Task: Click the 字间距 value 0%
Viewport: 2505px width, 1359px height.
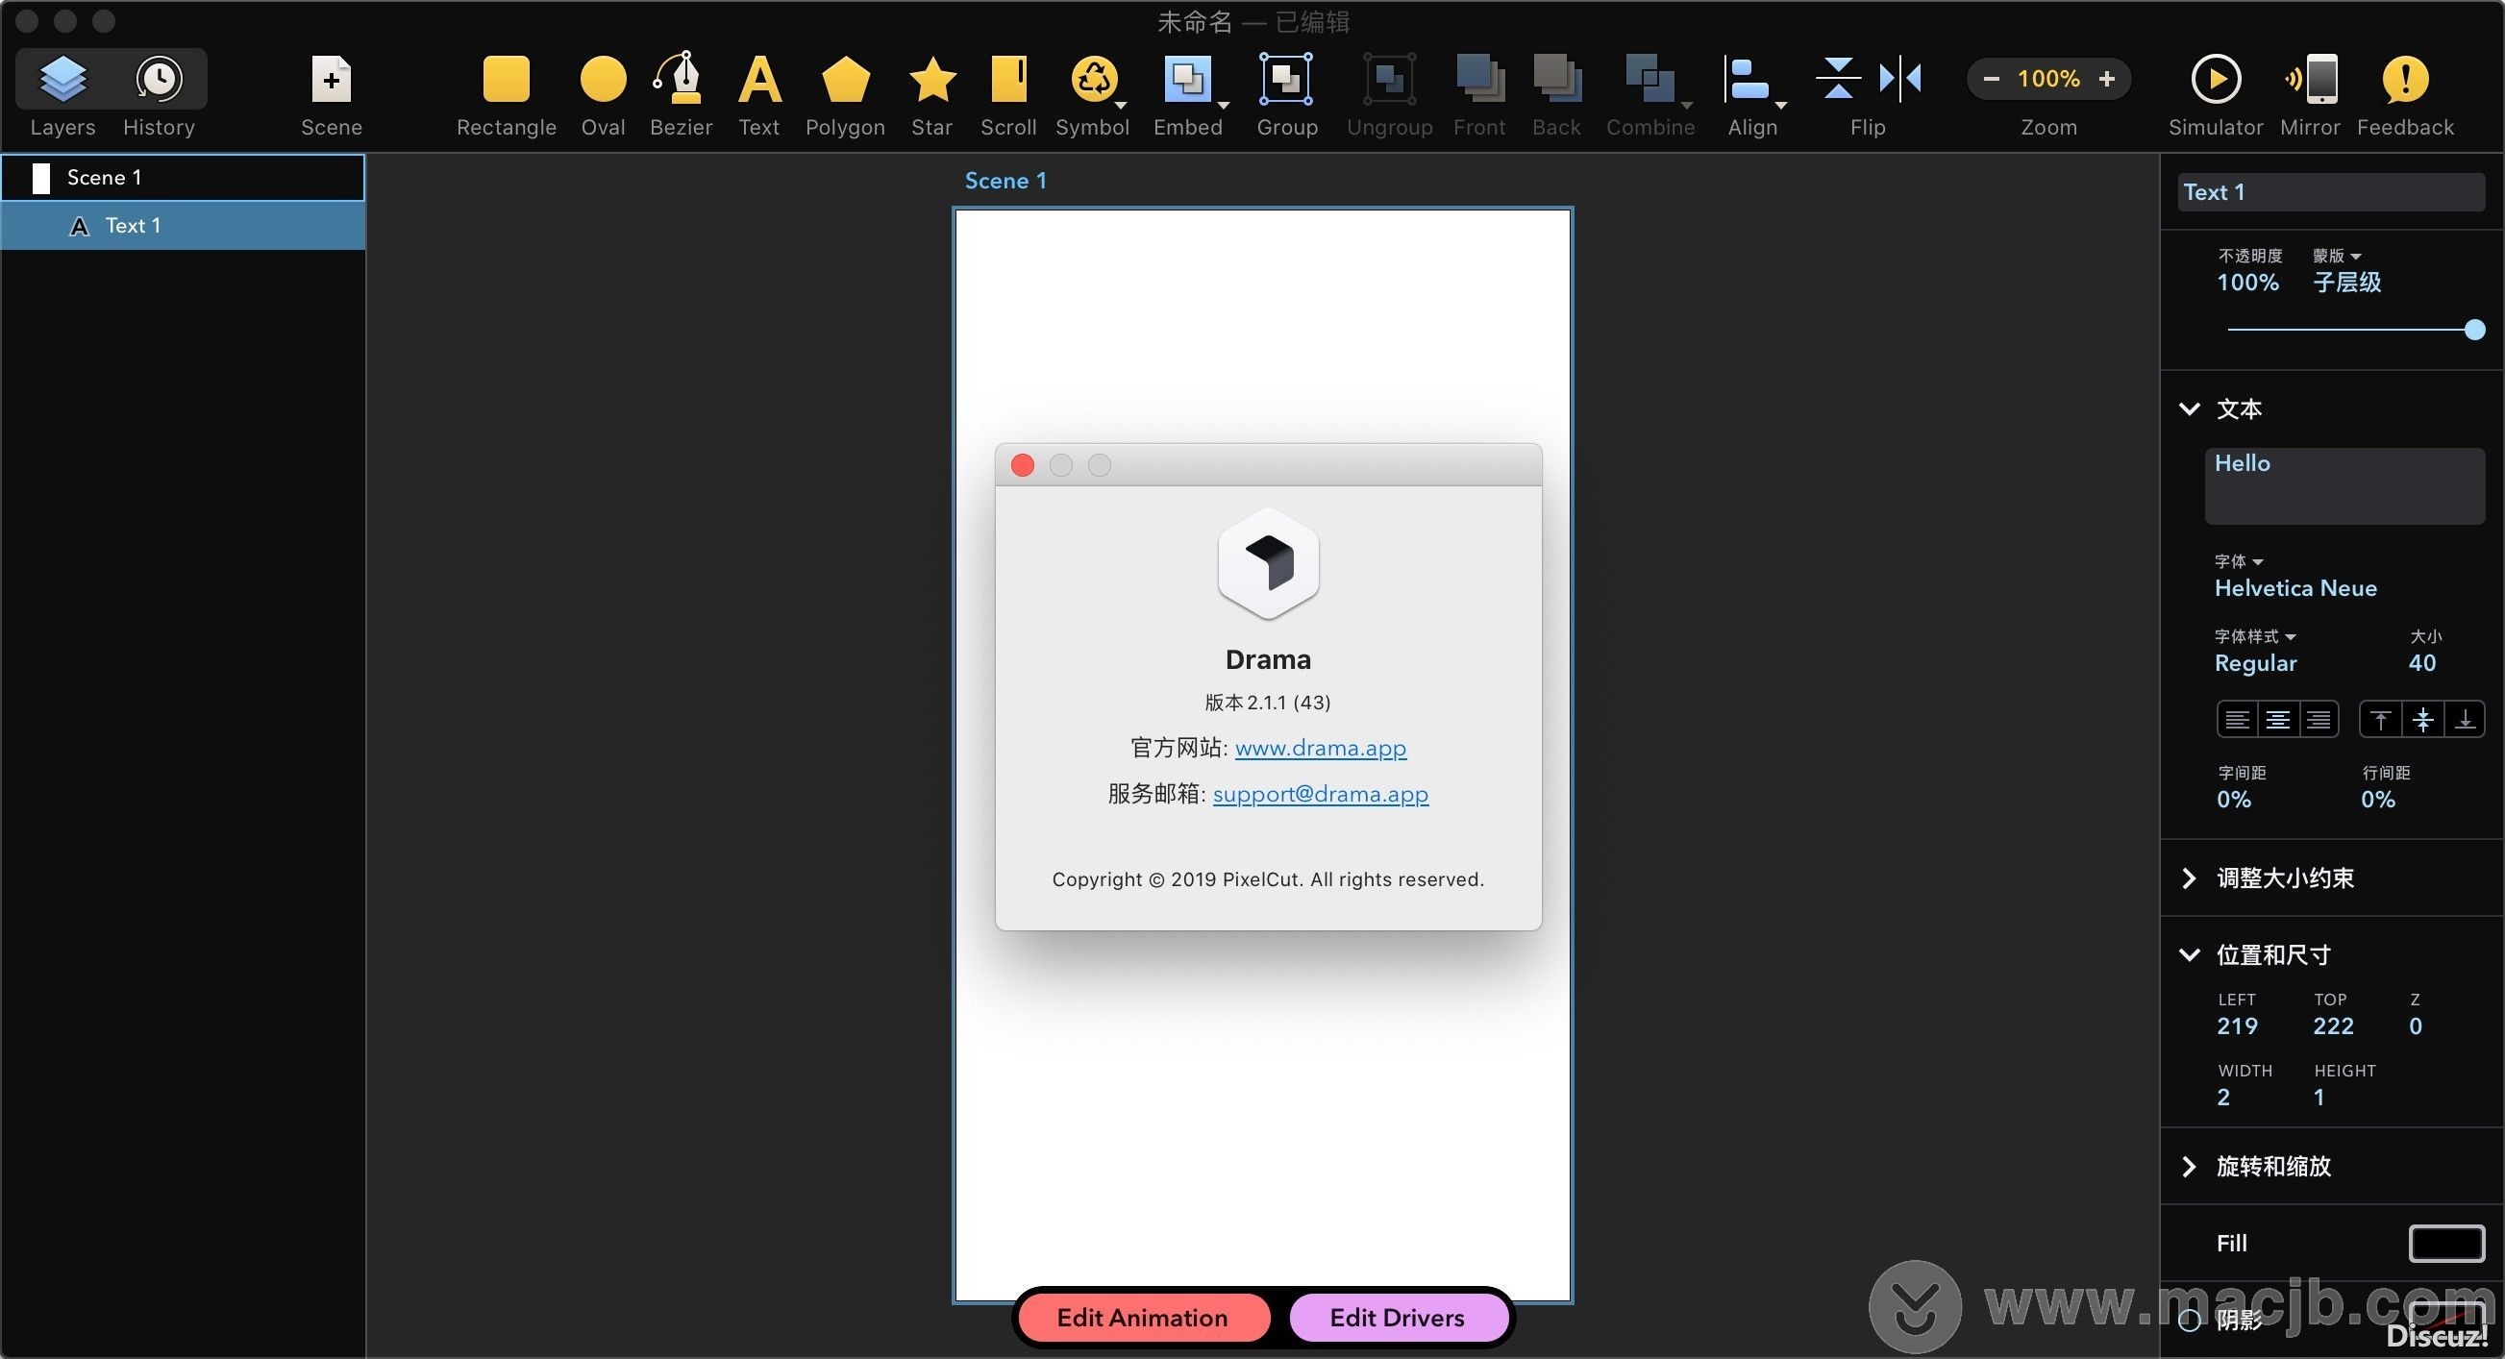Action: coord(2234,799)
